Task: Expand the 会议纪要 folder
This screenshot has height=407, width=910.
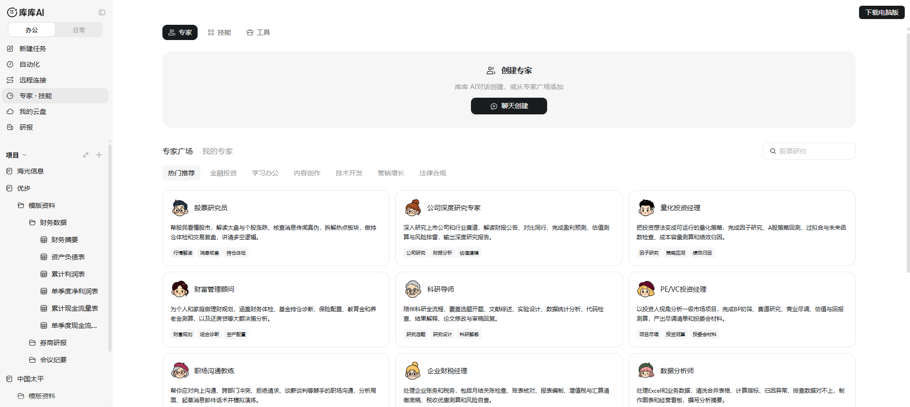Action: pos(32,360)
